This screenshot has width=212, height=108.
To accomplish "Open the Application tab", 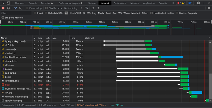I will pyautogui.click(x=149, y=3).
